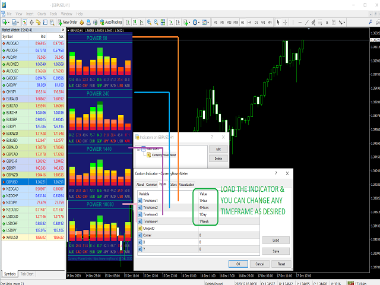Switch to MN timeframe
Viewport: 380px width, 285px height.
[x=270, y=23]
